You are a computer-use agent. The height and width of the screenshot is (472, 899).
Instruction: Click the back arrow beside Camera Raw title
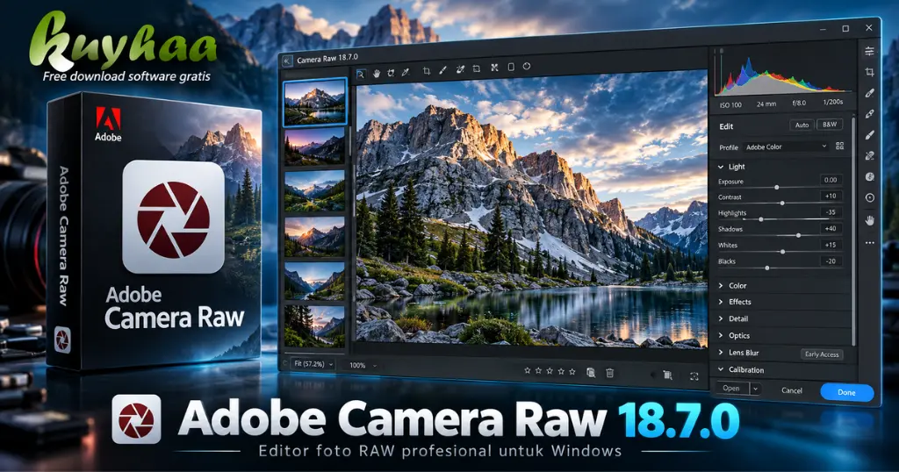pyautogui.click(x=287, y=61)
